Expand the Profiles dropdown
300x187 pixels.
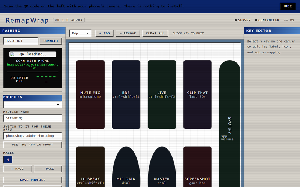tap(33, 105)
